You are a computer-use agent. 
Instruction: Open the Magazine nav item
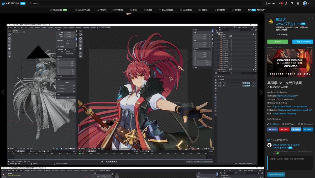click(186, 10)
